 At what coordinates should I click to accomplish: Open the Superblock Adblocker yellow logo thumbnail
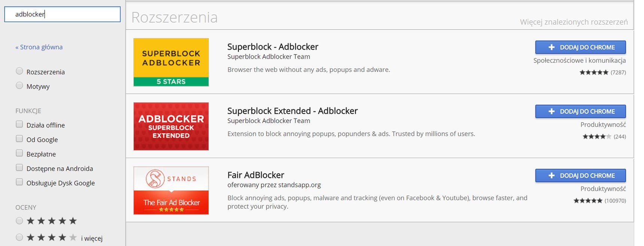coord(171,62)
